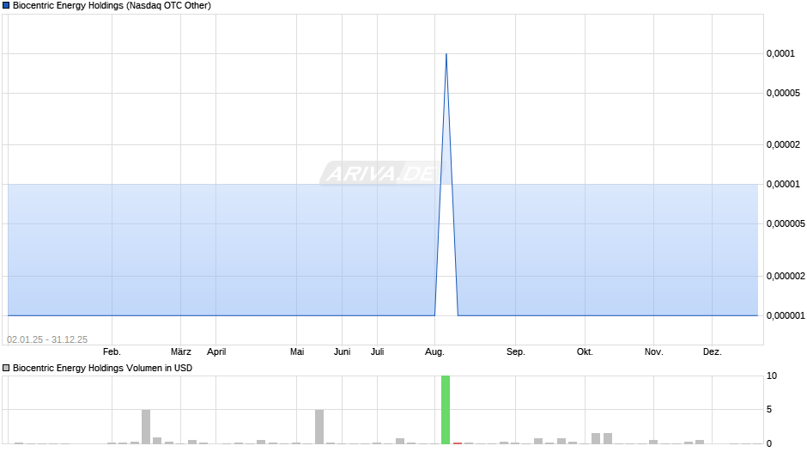Click the tall gray volume bar in February

tap(146, 426)
